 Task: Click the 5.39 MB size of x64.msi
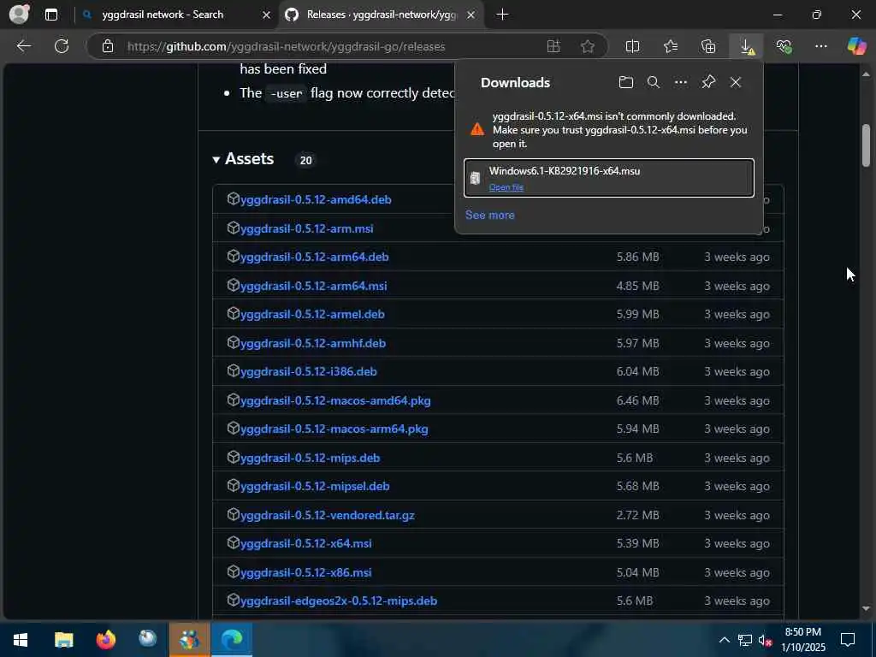pos(637,543)
